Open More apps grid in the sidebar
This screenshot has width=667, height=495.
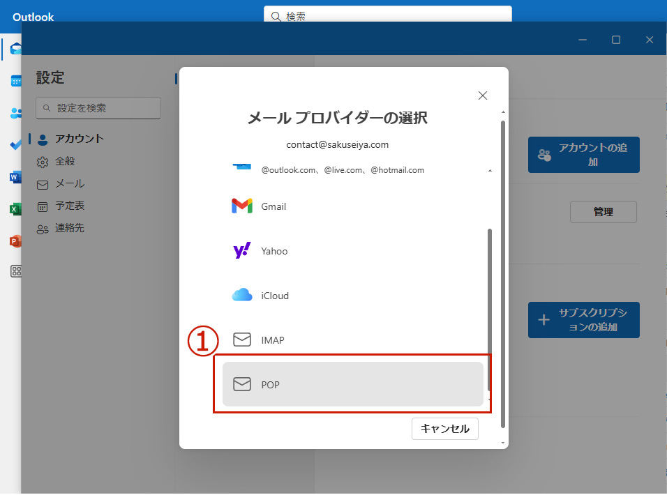click(16, 271)
